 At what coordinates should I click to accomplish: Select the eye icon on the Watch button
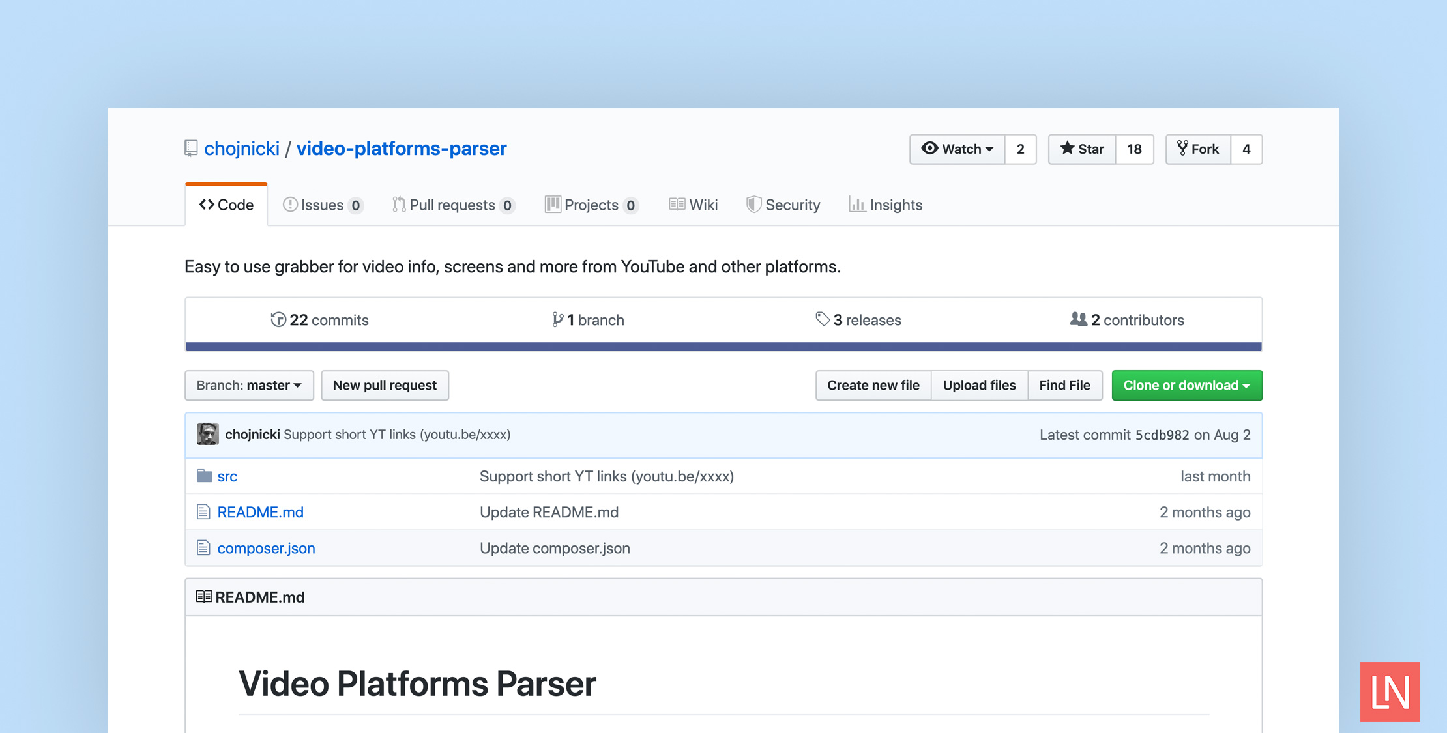click(931, 149)
